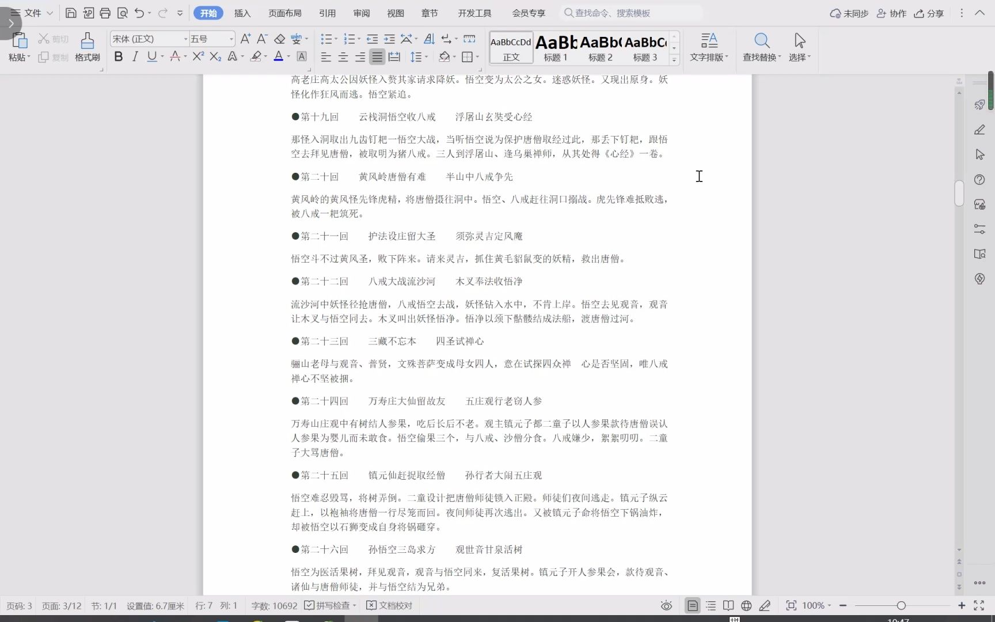
Task: Click Document Proofing (文档校对) in status bar
Action: (x=389, y=605)
